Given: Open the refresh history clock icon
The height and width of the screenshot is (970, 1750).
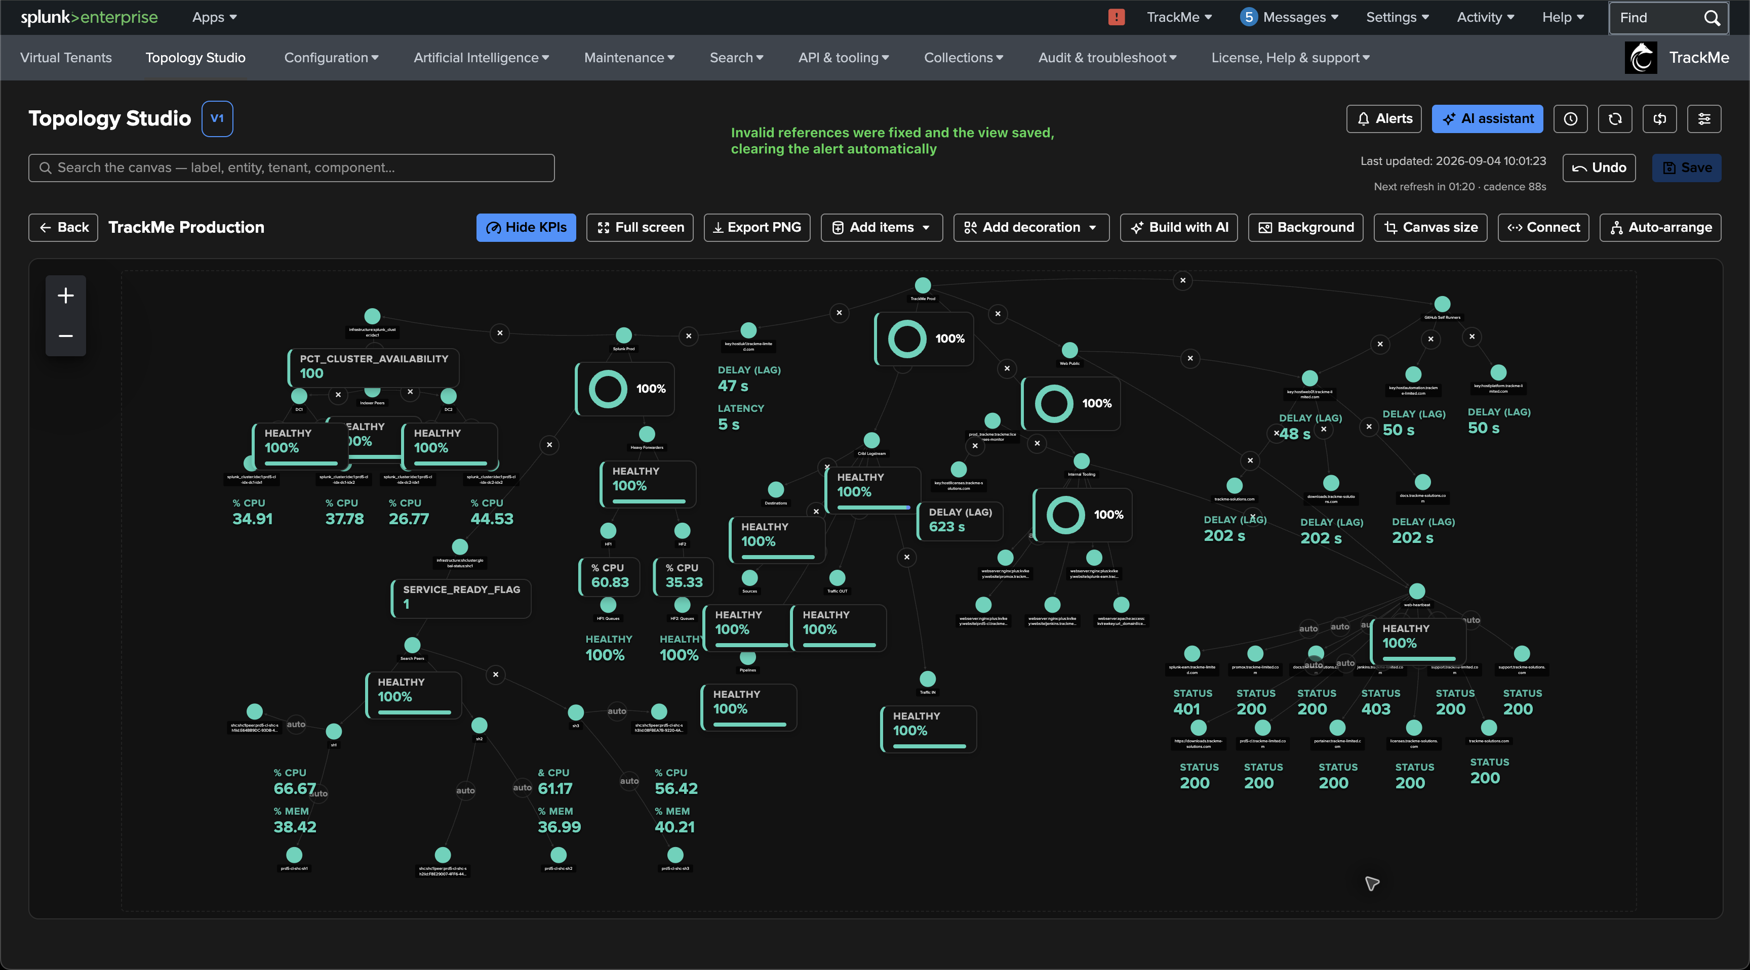Looking at the screenshot, I should coord(1571,119).
